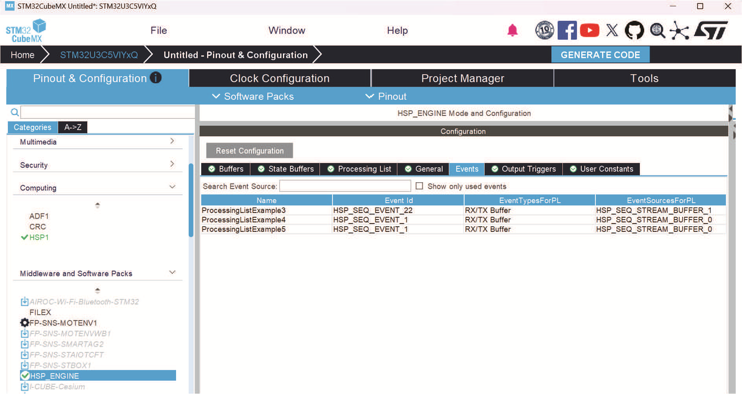Image resolution: width=742 pixels, height=394 pixels.
Task: Select the Pinout & Configuration tab
Action: 97,78
